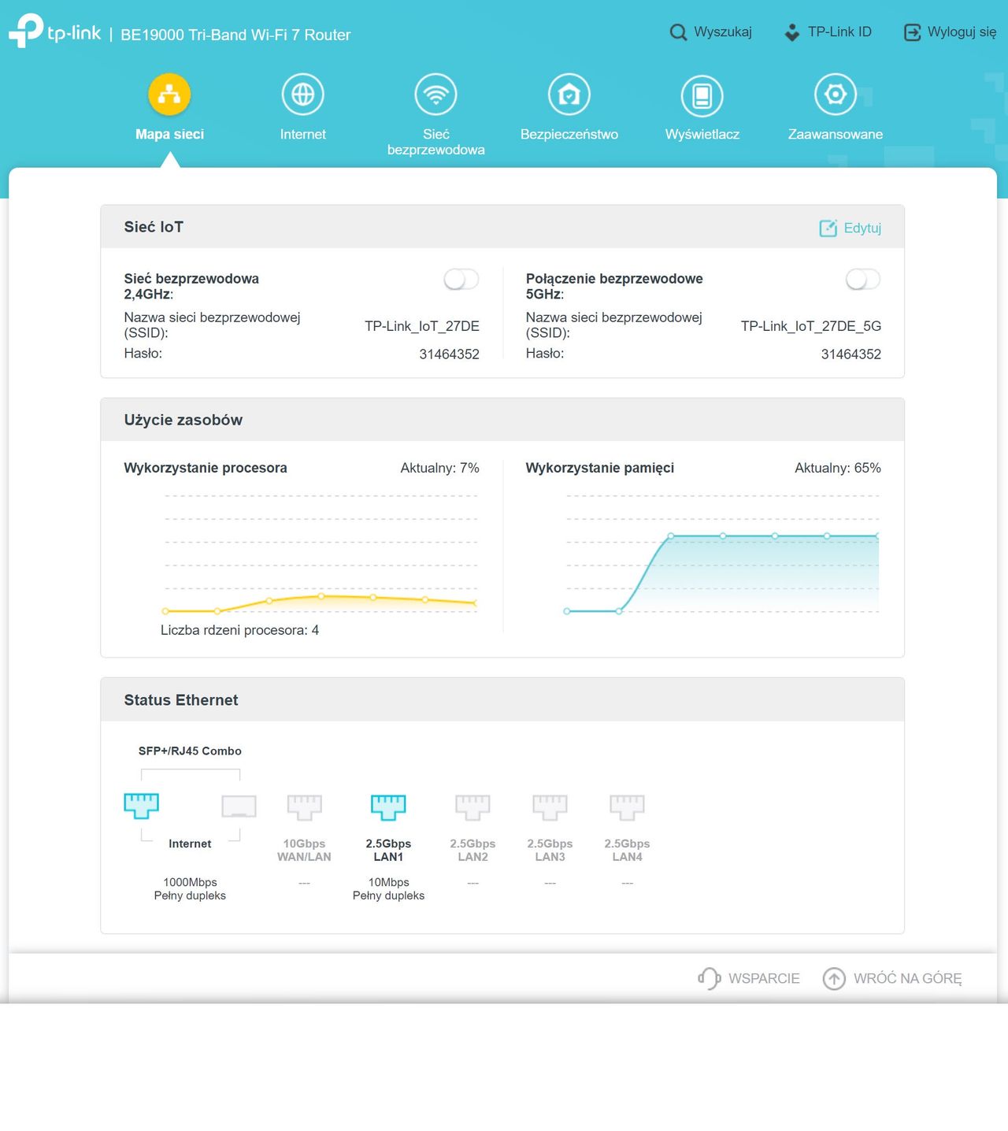This screenshot has height=1131, width=1008.
Task: Click the Aktualny: 7% processor value
Action: click(439, 468)
